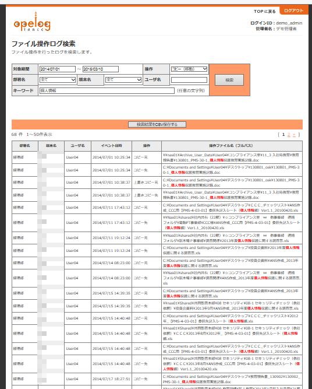Log out with the ログアウト button
The image size is (312, 389).
pos(294,10)
